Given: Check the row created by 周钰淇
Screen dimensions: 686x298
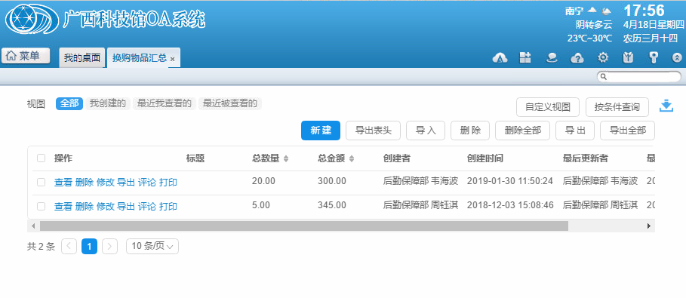Looking at the screenshot, I should coord(41,206).
